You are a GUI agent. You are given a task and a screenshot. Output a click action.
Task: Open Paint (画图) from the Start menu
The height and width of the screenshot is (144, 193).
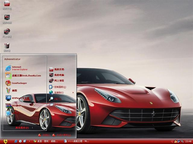(11, 91)
